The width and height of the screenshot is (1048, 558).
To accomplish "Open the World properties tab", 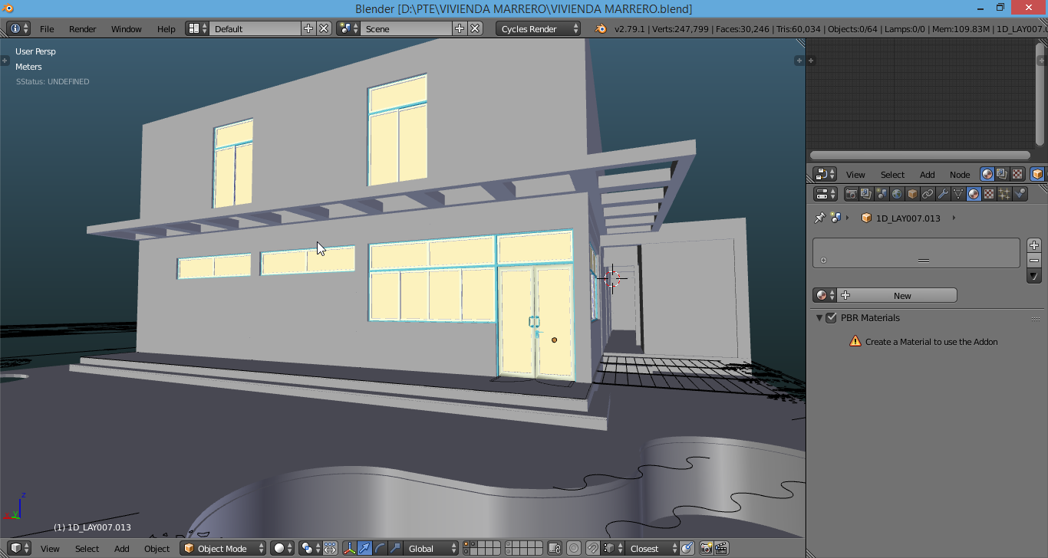I will 897,195.
